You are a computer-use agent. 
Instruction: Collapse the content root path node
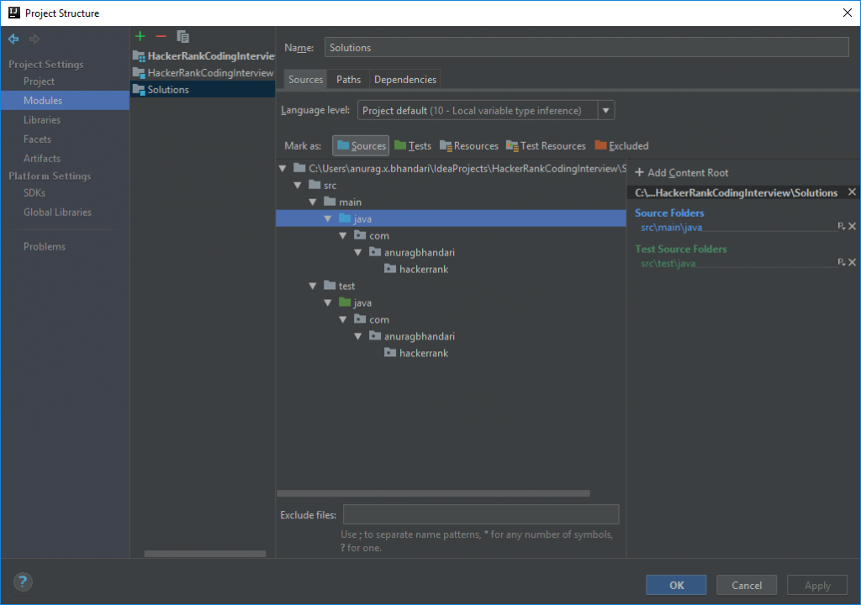[x=283, y=169]
